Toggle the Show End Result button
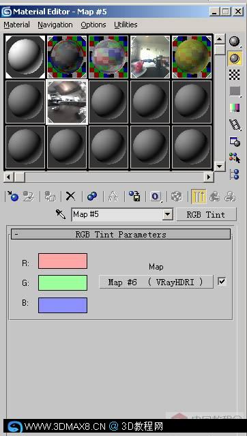Screen dimensions: 247x436 click(x=199, y=197)
